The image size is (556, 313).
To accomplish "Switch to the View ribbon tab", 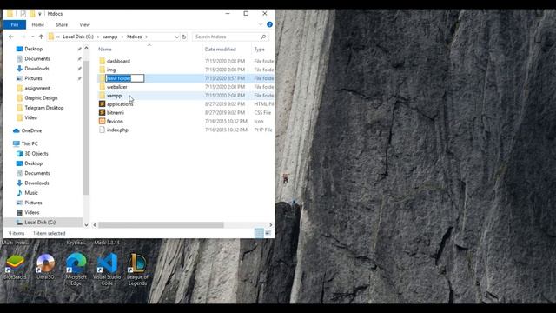I will 85,25.
